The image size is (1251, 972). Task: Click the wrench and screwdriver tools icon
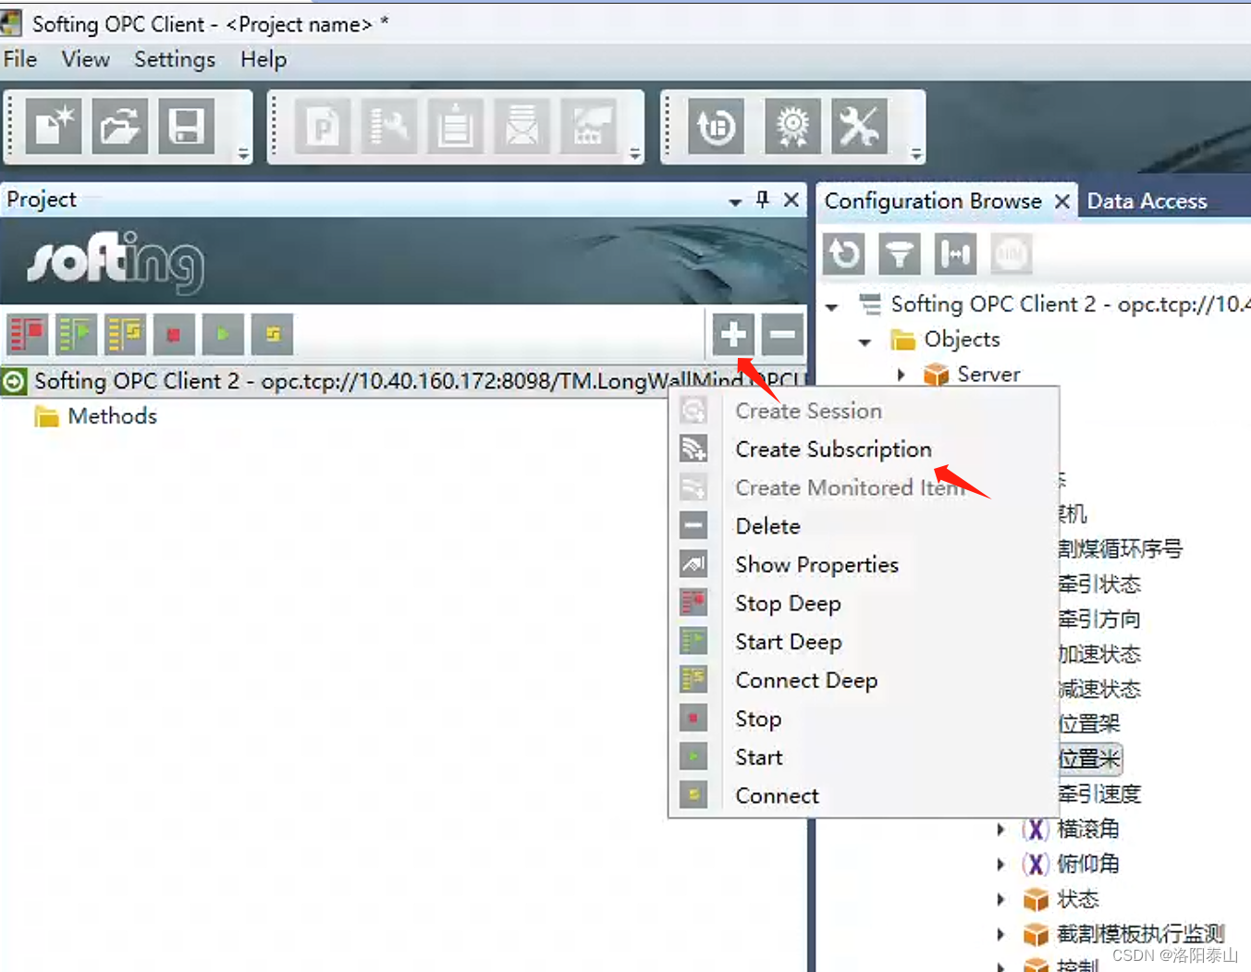[859, 126]
